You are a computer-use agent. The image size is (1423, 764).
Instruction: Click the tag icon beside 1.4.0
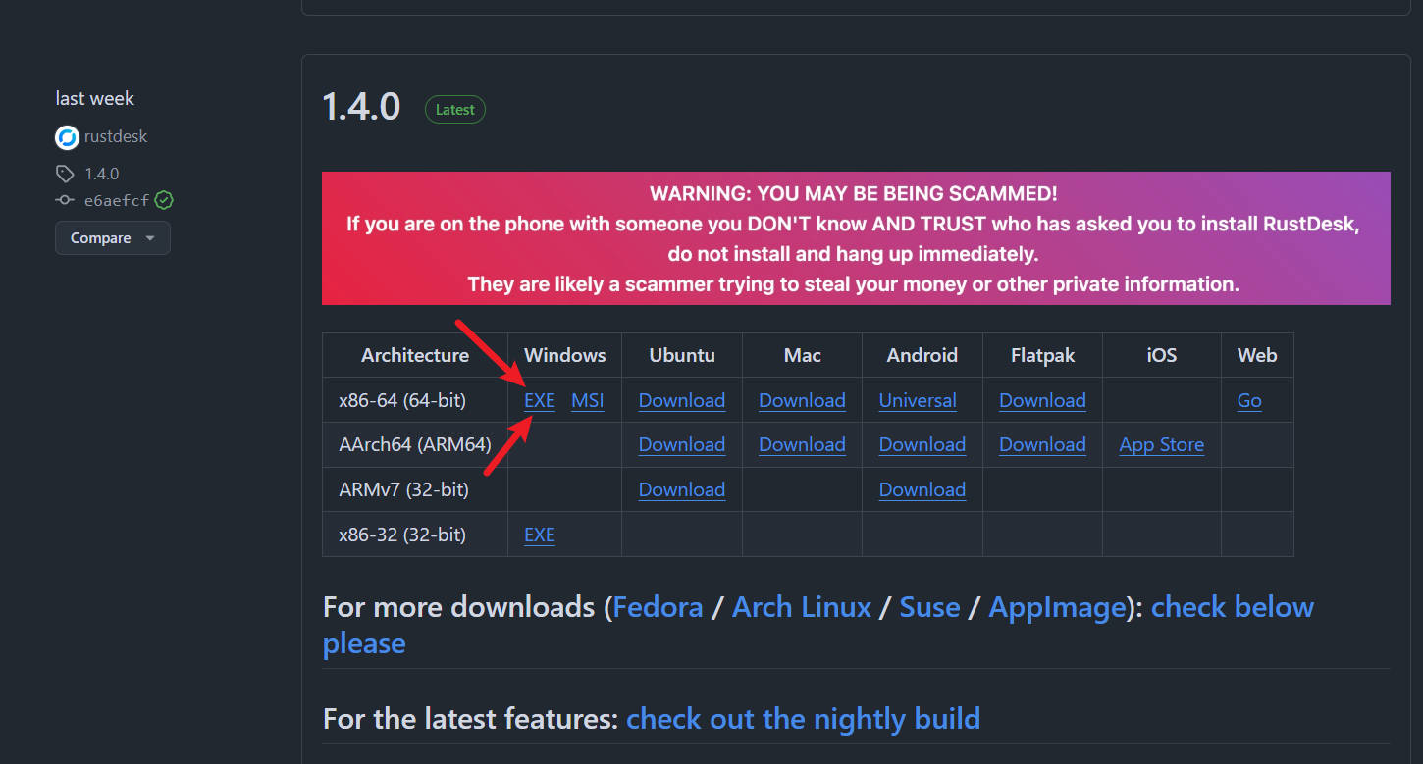point(65,174)
